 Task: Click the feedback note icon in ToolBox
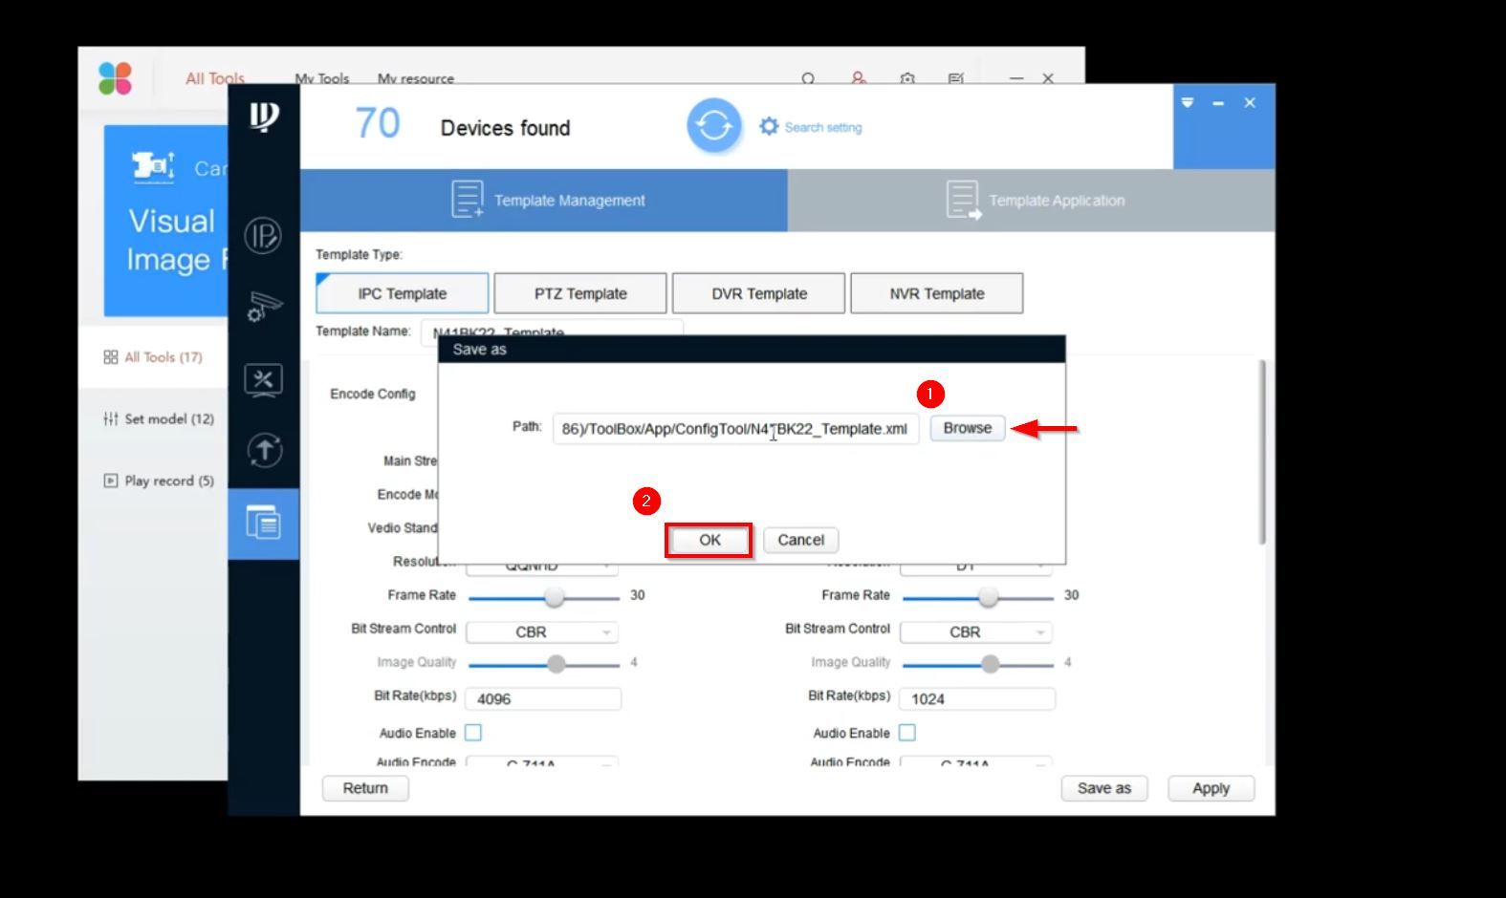955,78
